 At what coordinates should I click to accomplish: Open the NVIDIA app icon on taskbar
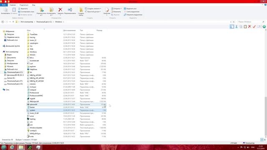30,147
